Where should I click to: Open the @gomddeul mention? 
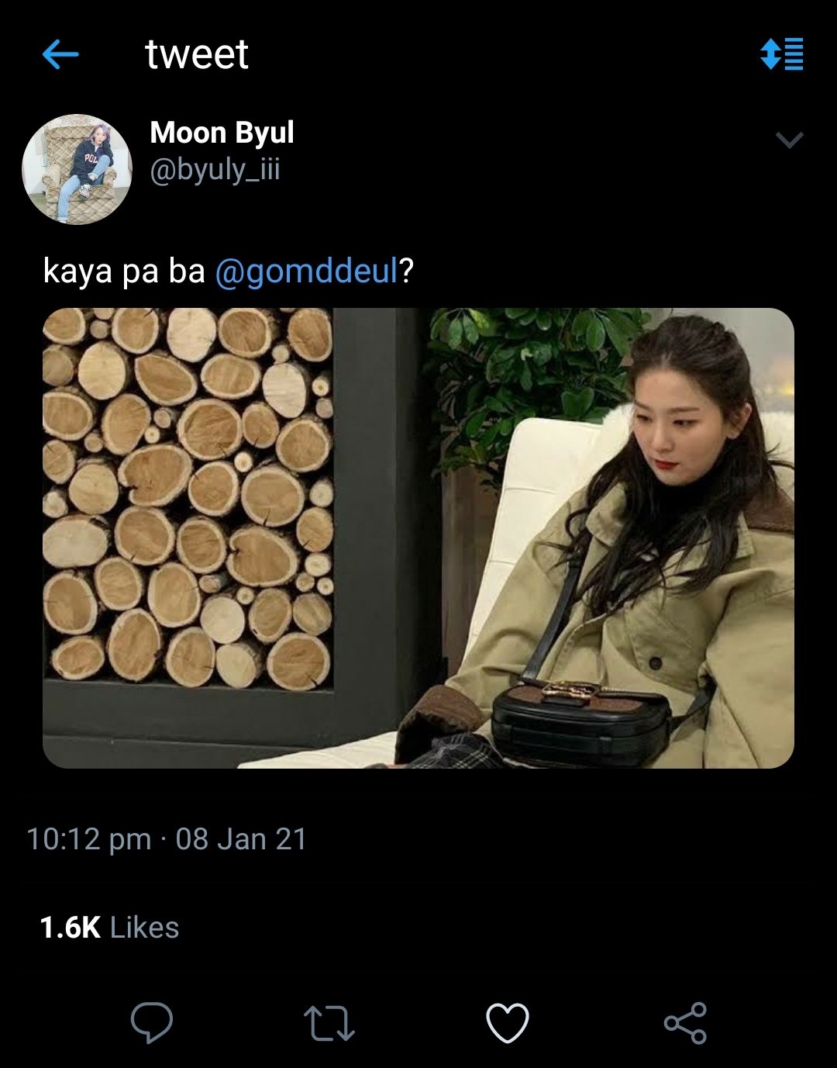pyautogui.click(x=306, y=271)
